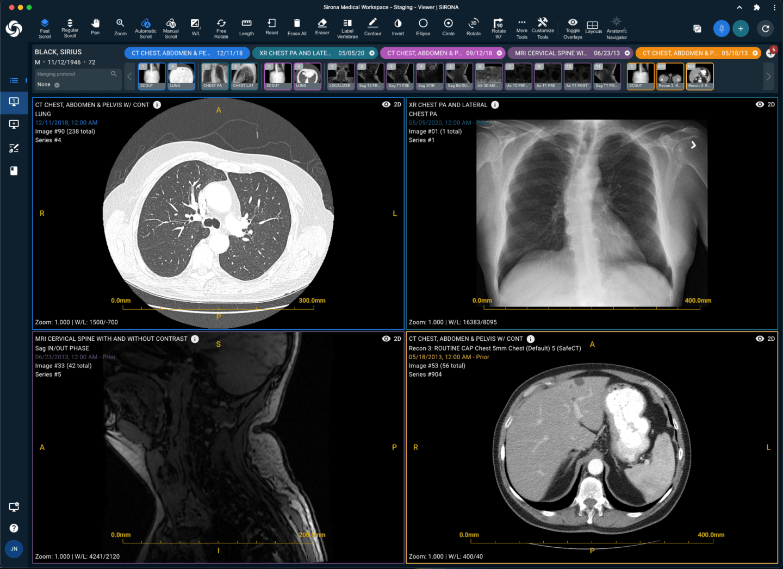This screenshot has height=569, width=783.
Task: Click the Reset tool
Action: [272, 27]
